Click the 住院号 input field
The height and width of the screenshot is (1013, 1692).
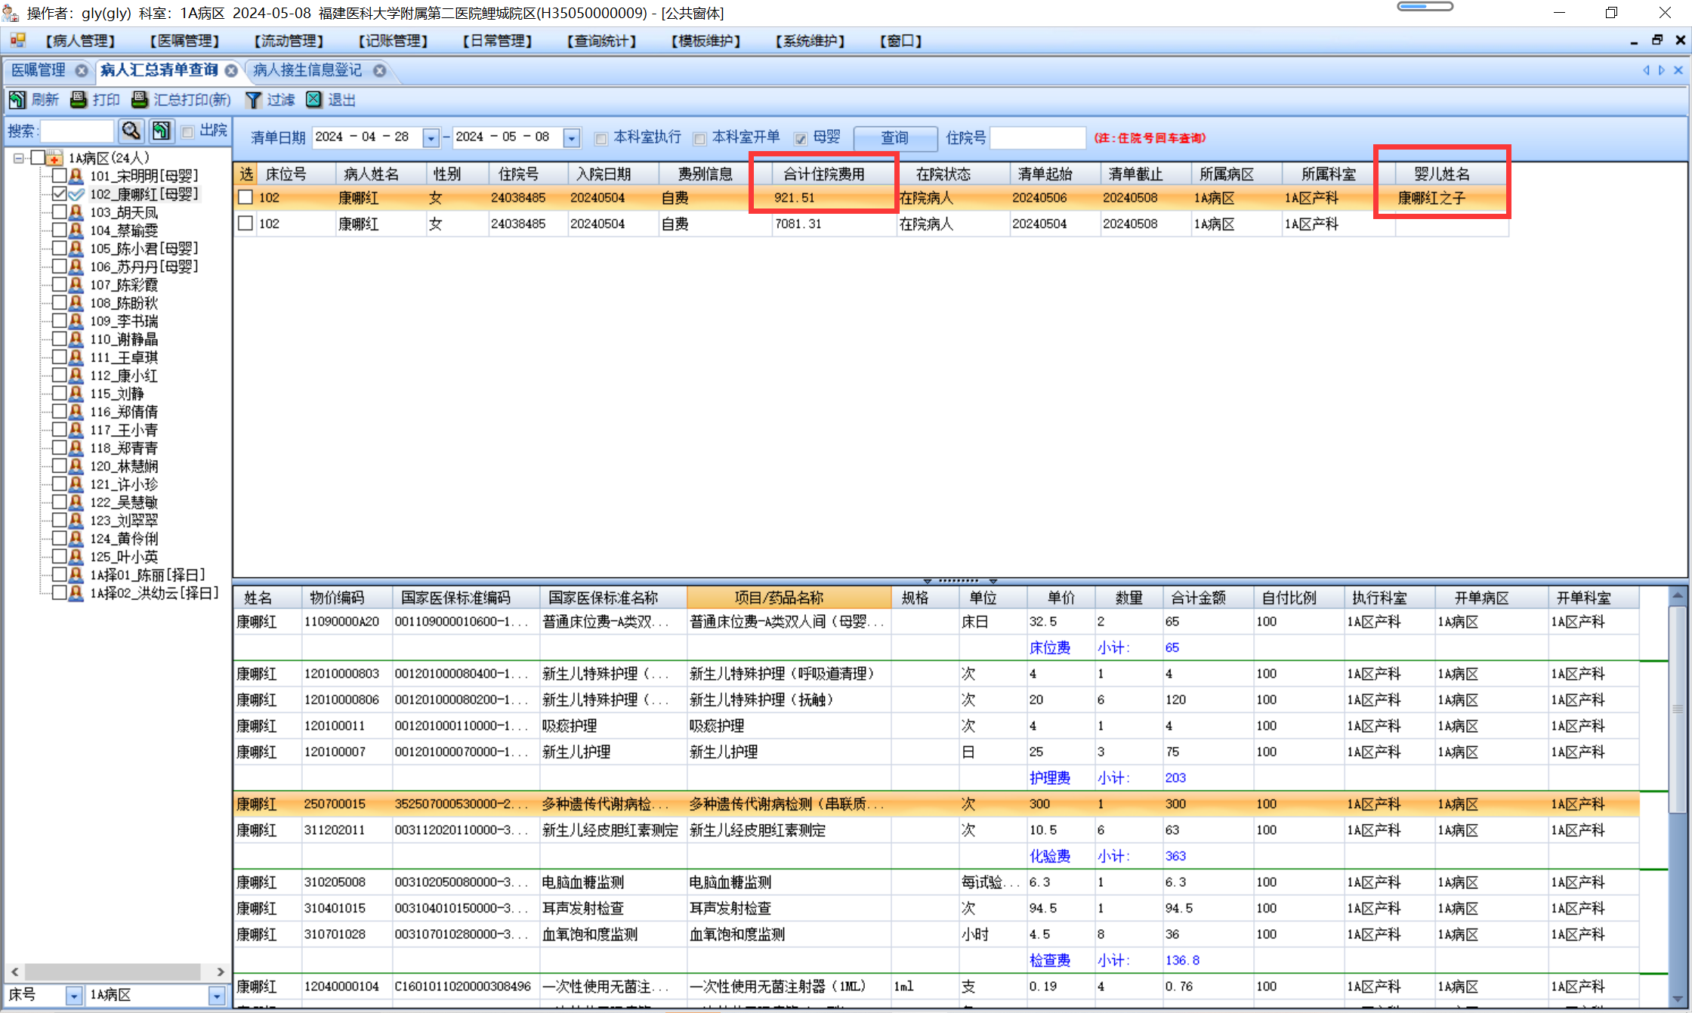[1038, 137]
